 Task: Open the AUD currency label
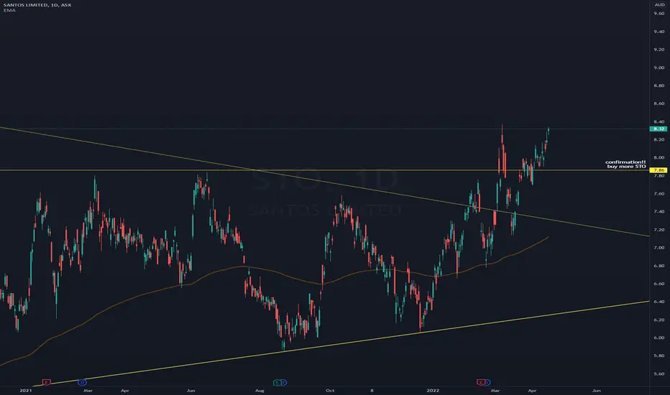pyautogui.click(x=659, y=5)
